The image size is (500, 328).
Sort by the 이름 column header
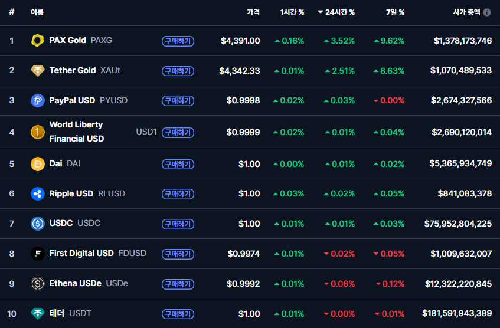coord(37,12)
